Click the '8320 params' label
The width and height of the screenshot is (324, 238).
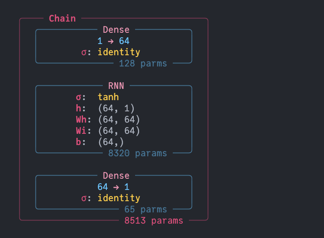click(137, 153)
